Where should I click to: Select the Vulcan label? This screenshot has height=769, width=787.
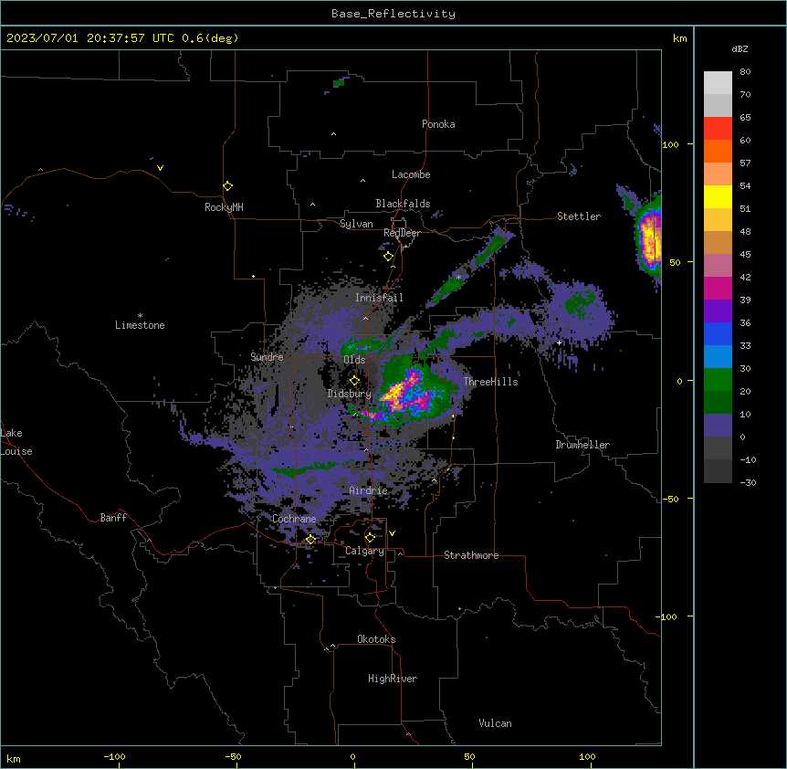pyautogui.click(x=495, y=723)
